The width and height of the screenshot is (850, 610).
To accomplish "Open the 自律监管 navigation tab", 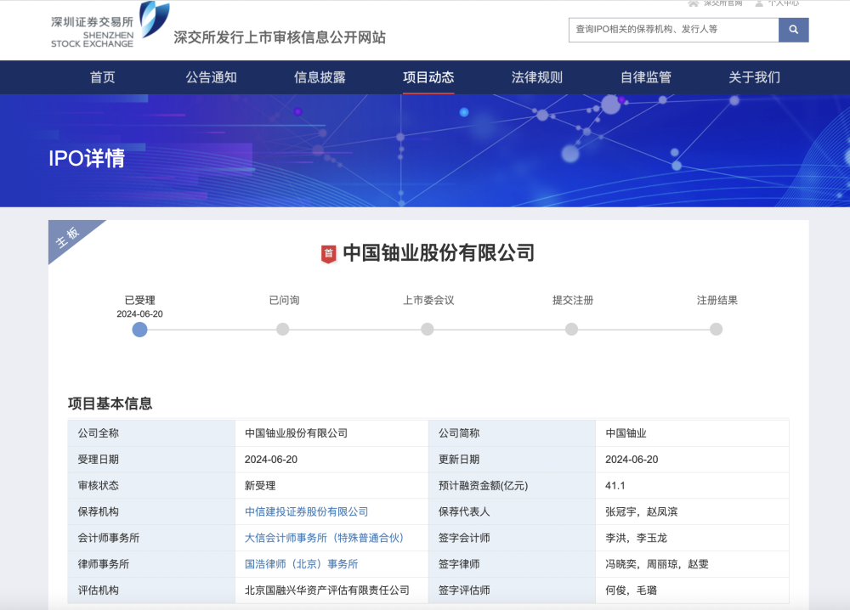I will (x=646, y=77).
